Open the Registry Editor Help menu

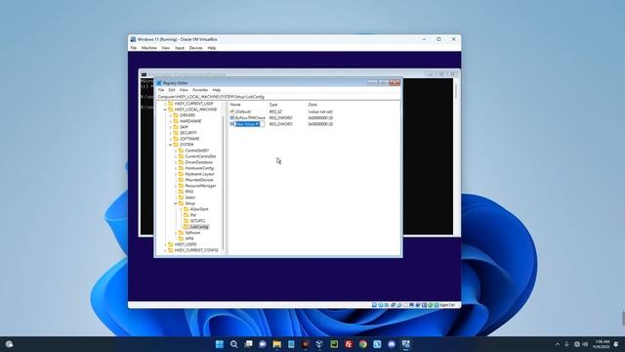217,90
